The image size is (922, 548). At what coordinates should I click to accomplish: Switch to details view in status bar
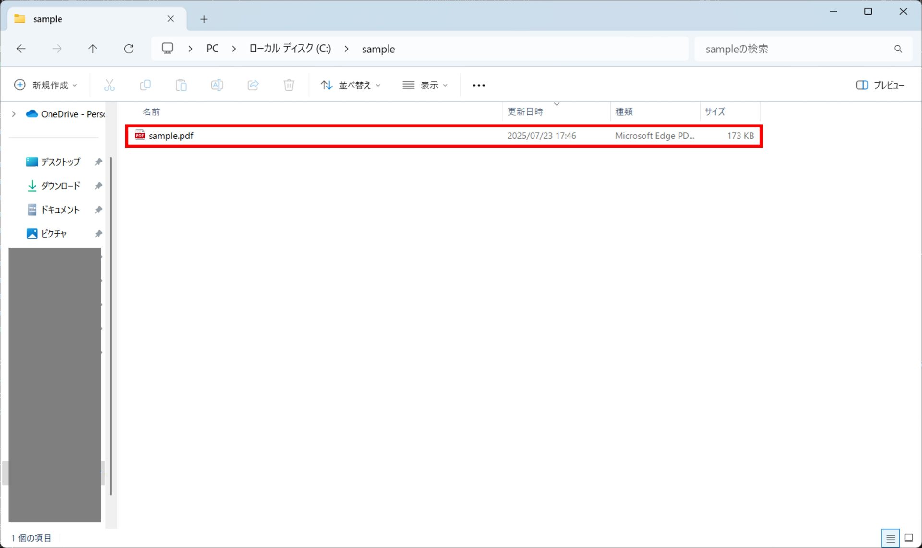(x=890, y=538)
